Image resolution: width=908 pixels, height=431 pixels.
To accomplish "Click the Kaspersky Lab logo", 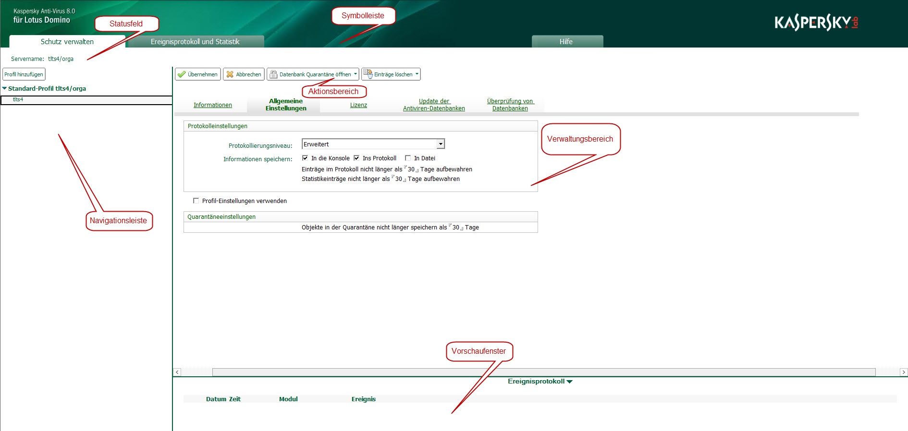I will 816,23.
